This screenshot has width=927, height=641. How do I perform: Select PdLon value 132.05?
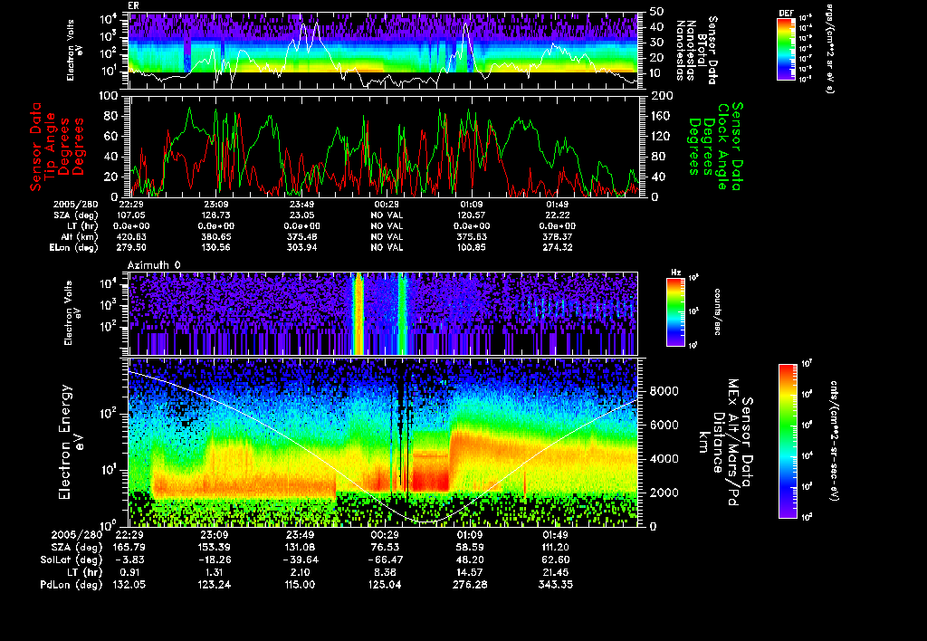[x=129, y=585]
